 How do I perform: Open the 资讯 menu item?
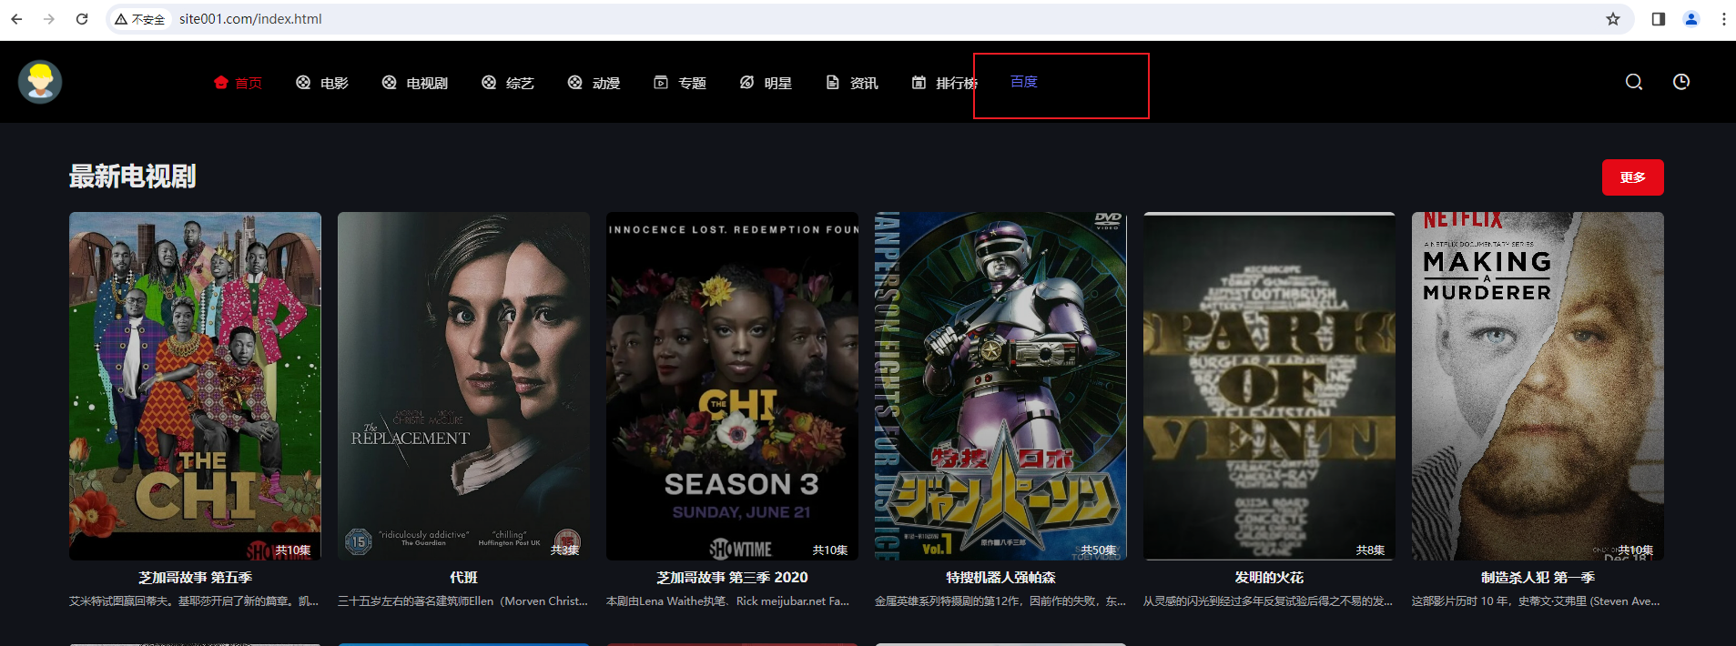864,84
